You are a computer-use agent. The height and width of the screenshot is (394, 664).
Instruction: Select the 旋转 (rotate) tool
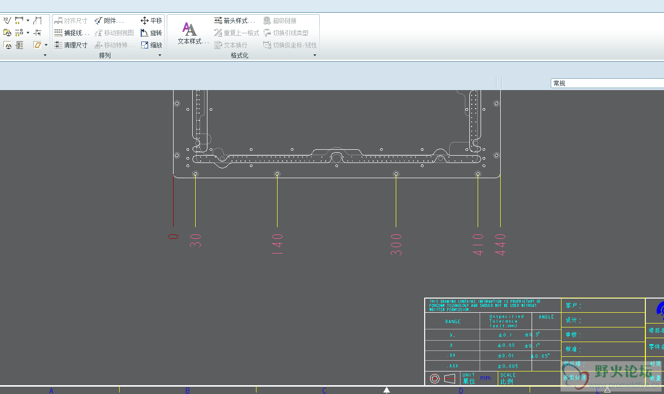(151, 33)
